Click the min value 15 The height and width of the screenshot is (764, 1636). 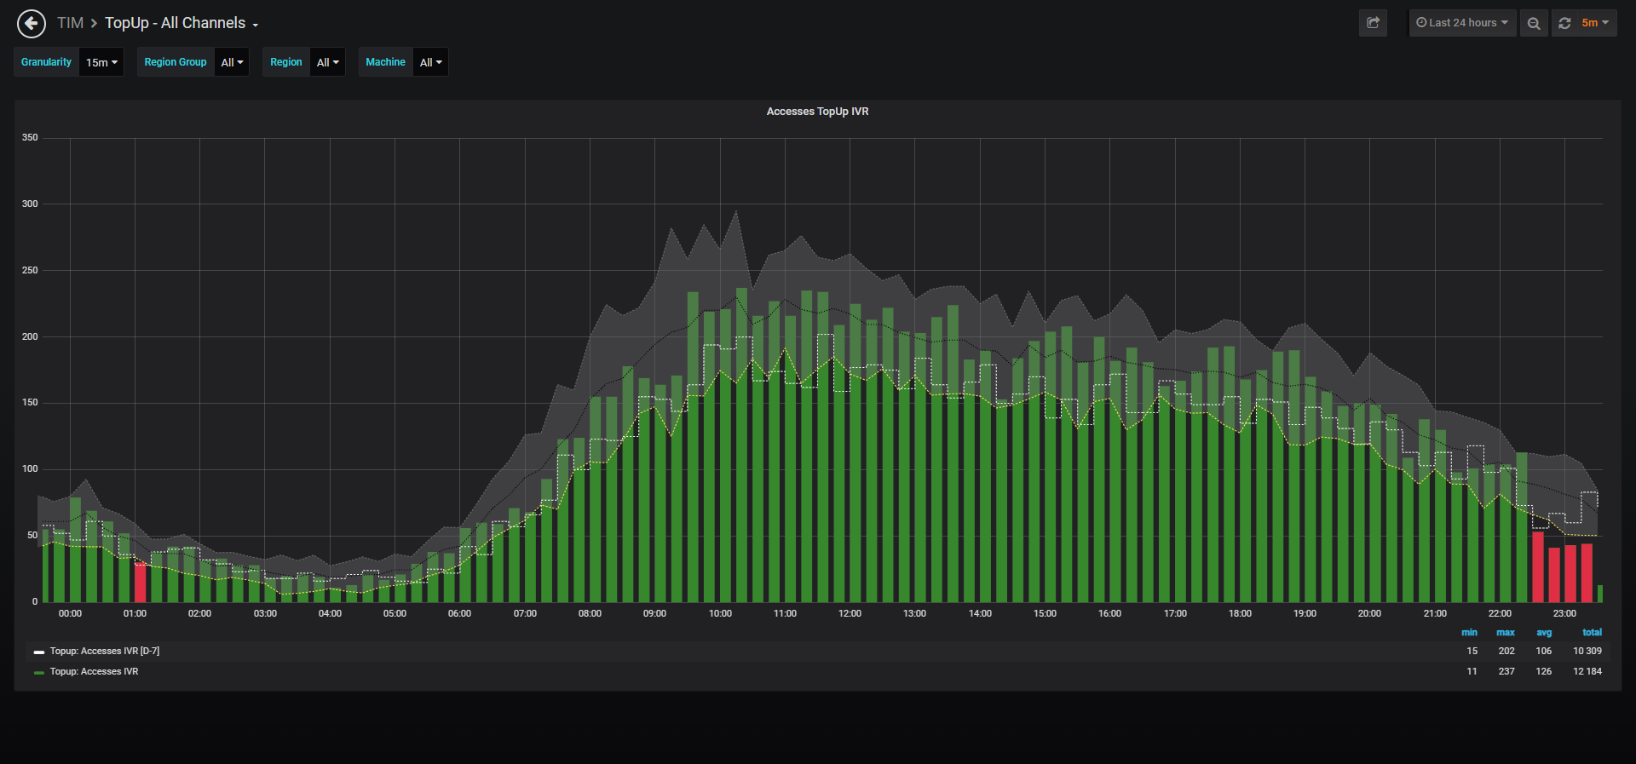click(1472, 652)
